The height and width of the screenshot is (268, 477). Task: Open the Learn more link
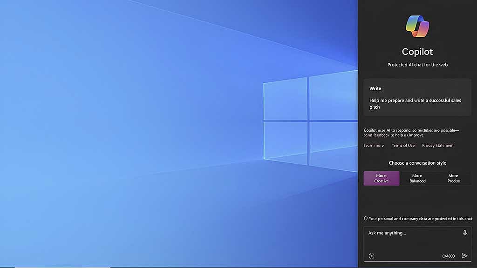[374, 146]
